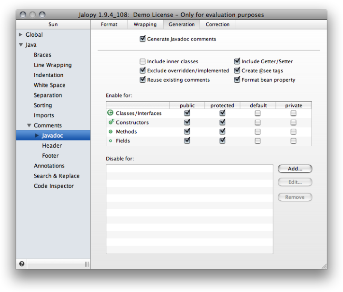The height and width of the screenshot is (292, 343).
Task: Select White Space in the tree
Action: [x=49, y=85]
